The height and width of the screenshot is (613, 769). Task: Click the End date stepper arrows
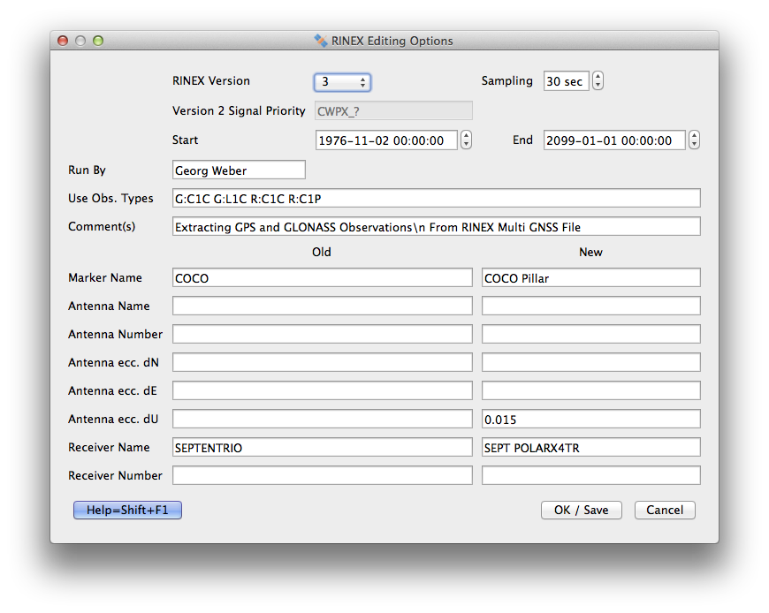(x=694, y=140)
